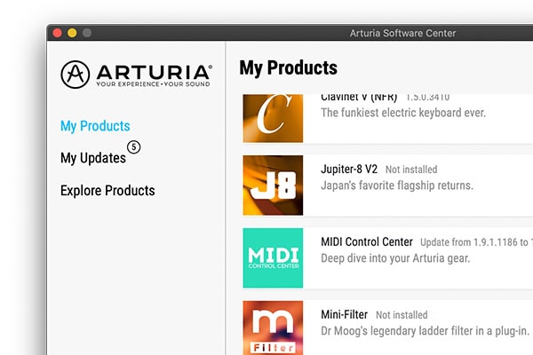Select the MIDI Control Center teal icon

[273, 258]
